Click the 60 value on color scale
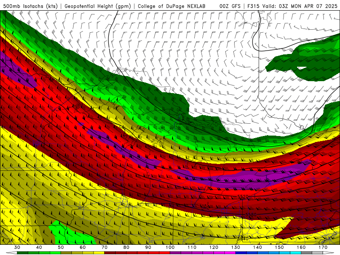Screen dimensions: 340x255 82,247
